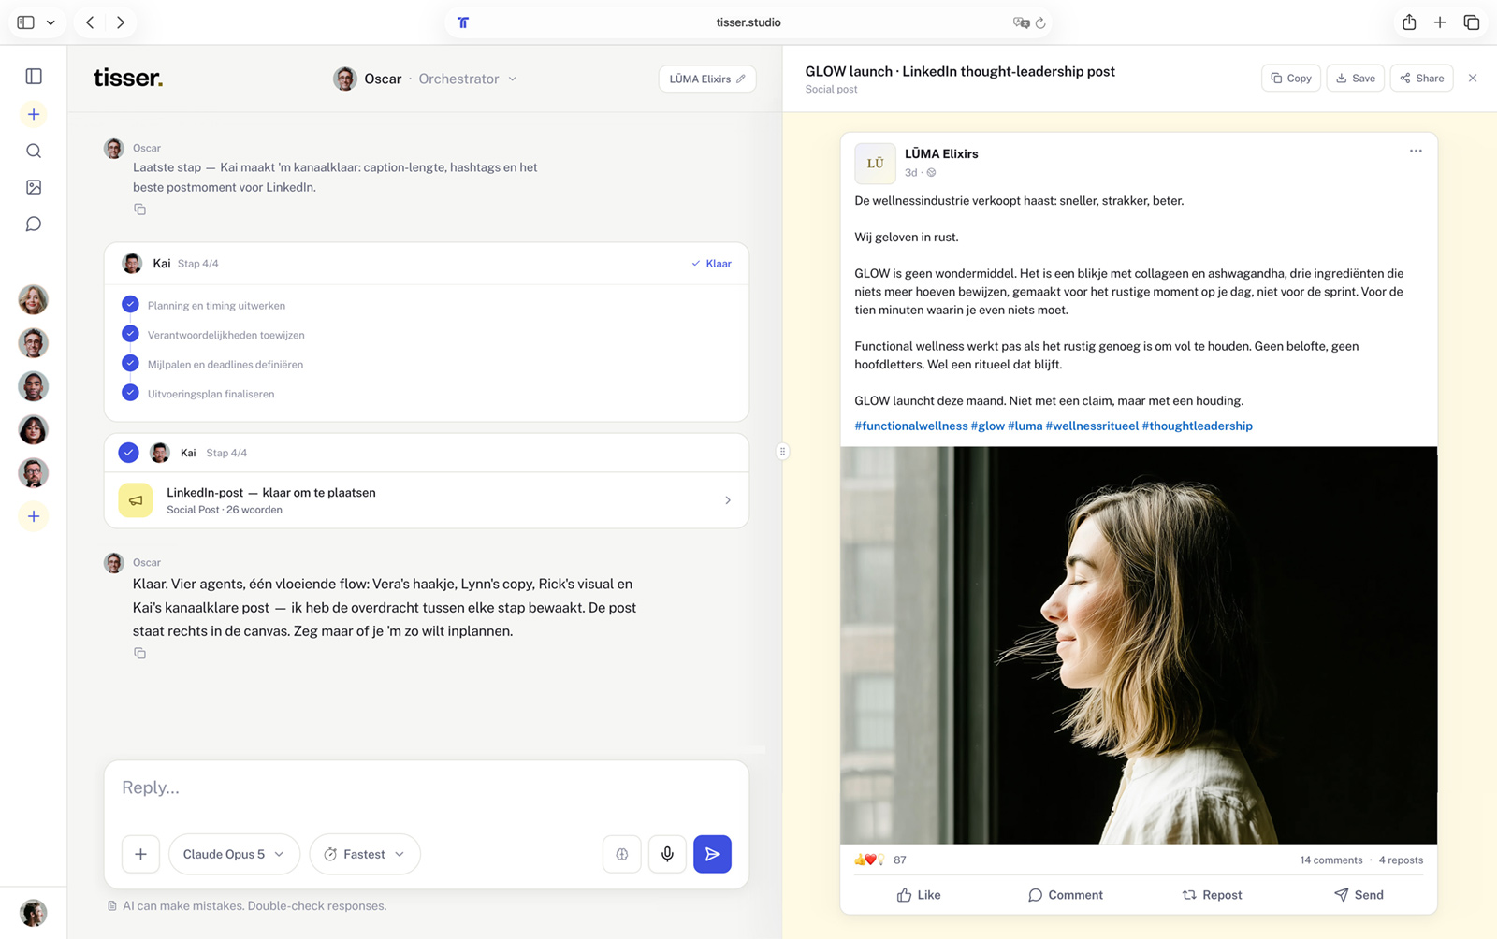Screen dimensions: 1497x939
Task: Open the search icon in left rail
Action: (x=34, y=151)
